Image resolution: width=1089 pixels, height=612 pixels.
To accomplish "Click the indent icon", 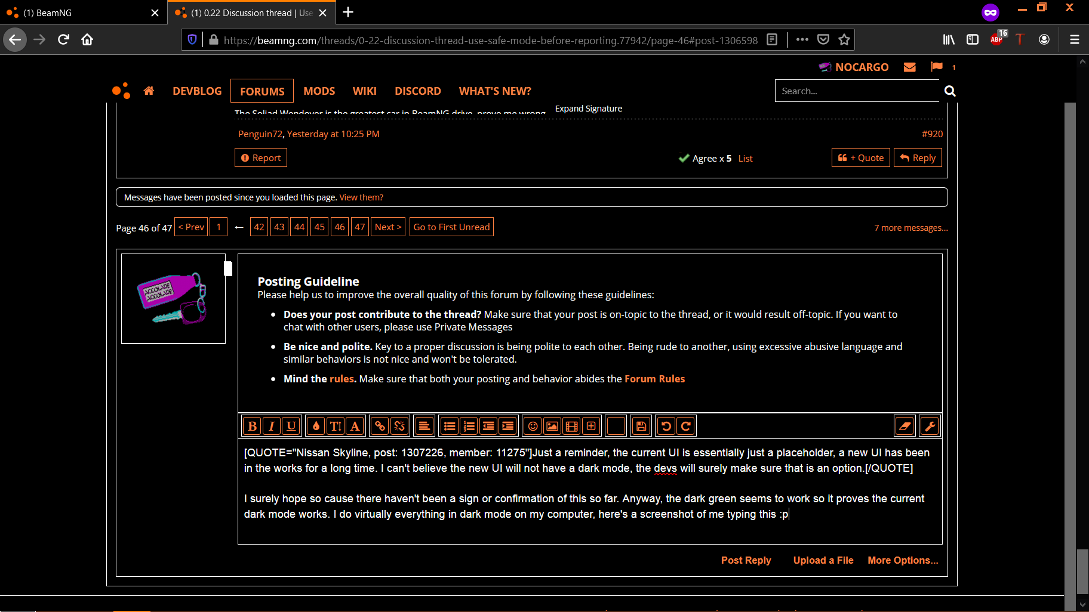I will pos(508,426).
